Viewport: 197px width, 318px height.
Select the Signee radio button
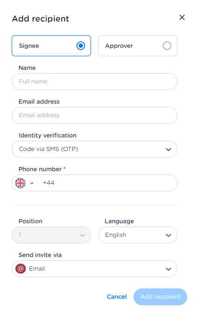[81, 45]
